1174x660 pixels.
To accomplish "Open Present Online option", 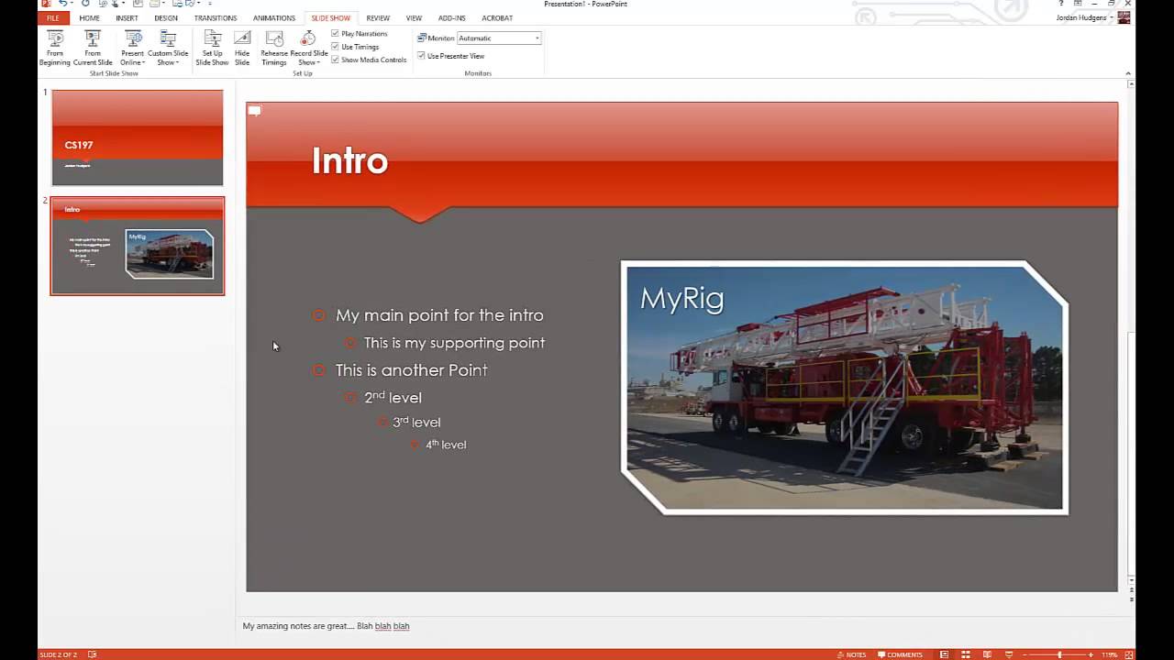I will click(133, 48).
